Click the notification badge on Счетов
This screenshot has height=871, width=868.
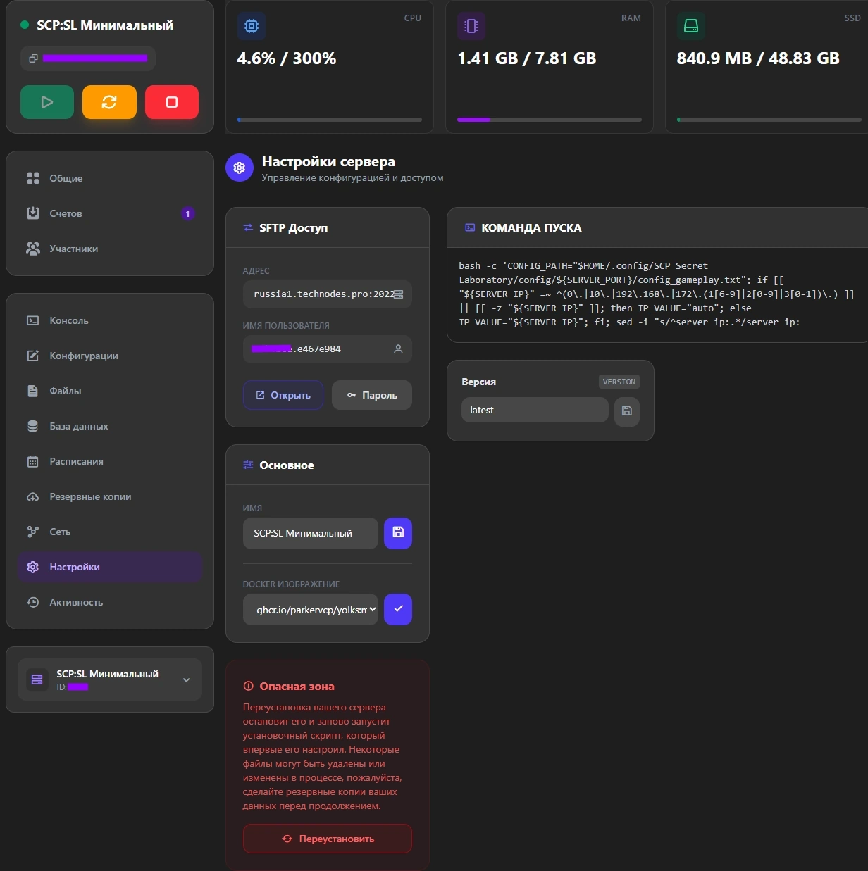[187, 213]
